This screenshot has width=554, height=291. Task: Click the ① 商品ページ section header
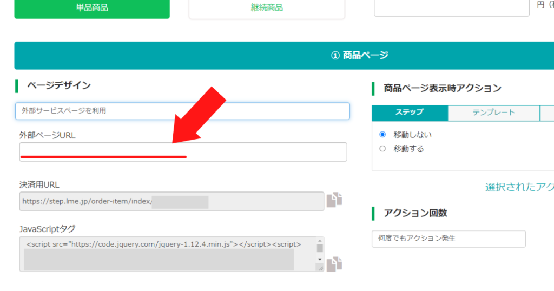pyautogui.click(x=284, y=56)
